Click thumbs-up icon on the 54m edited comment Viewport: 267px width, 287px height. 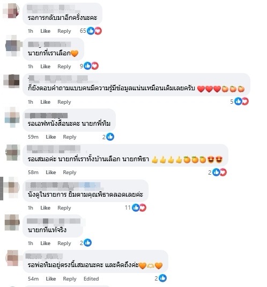[x=163, y=278]
